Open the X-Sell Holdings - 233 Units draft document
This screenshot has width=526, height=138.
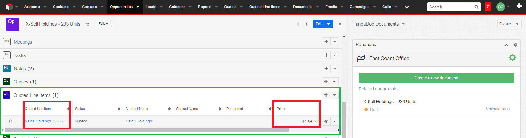click(x=390, y=102)
